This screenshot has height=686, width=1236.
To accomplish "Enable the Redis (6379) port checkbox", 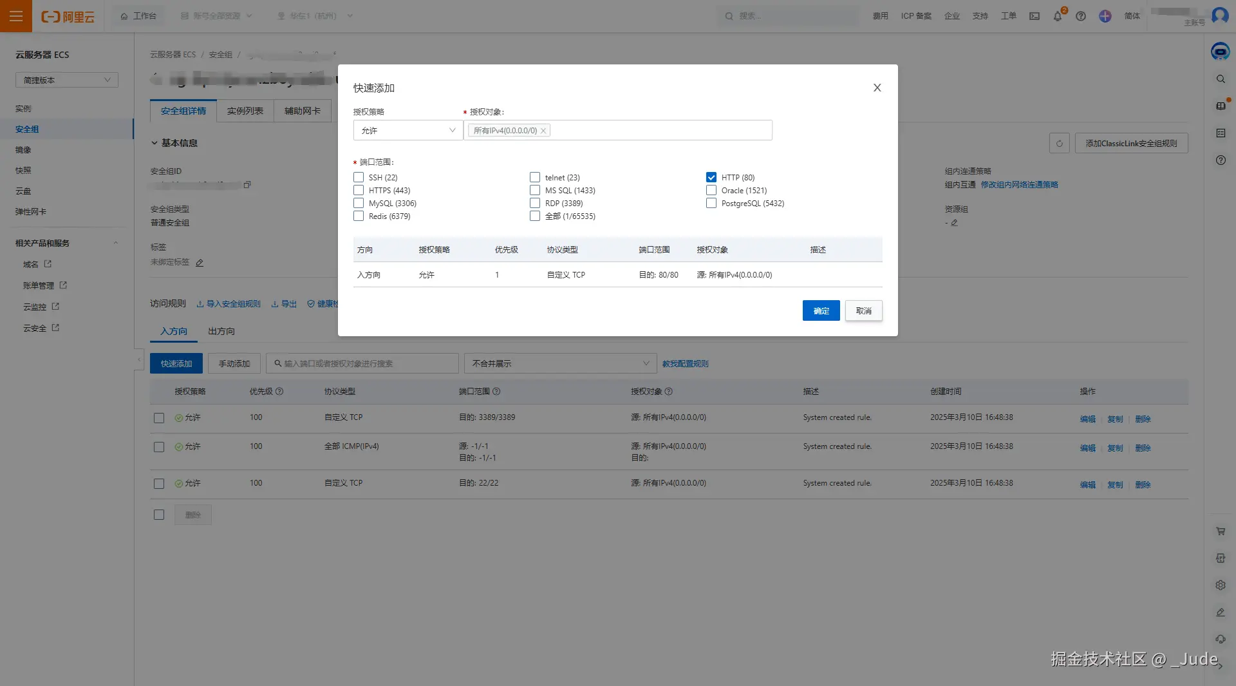I will click(x=359, y=216).
